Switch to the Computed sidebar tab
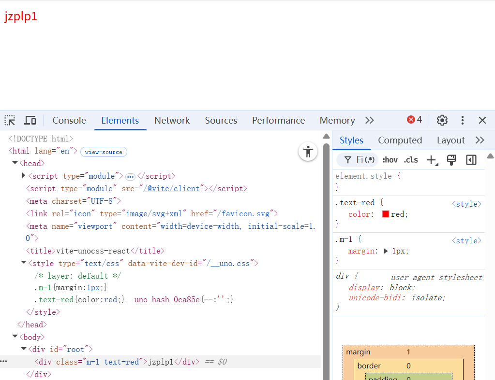This screenshot has width=495, height=380. [x=400, y=140]
